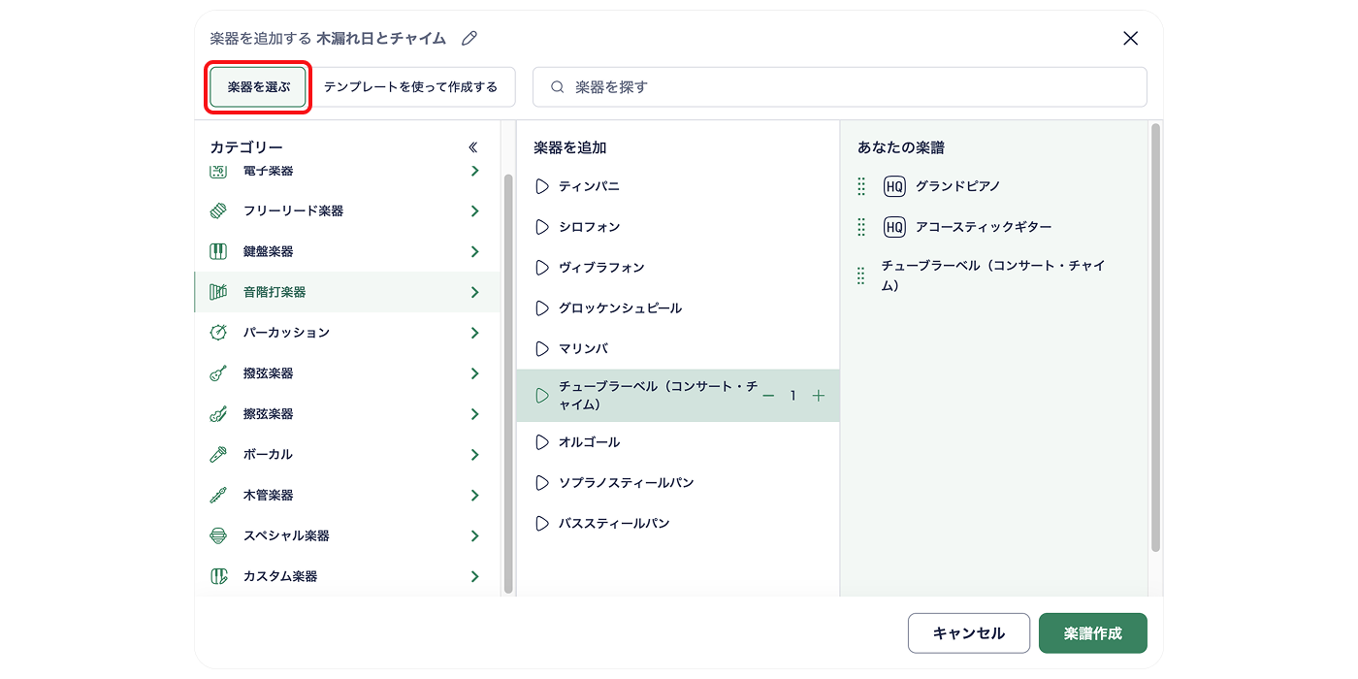Select the 撥弦楽器 plucked strings icon
The width and height of the screenshot is (1358, 679).
coord(217,372)
